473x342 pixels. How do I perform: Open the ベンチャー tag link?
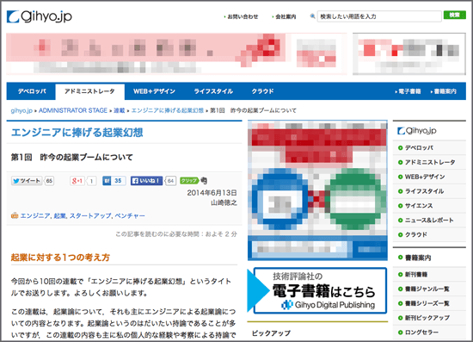point(130,215)
